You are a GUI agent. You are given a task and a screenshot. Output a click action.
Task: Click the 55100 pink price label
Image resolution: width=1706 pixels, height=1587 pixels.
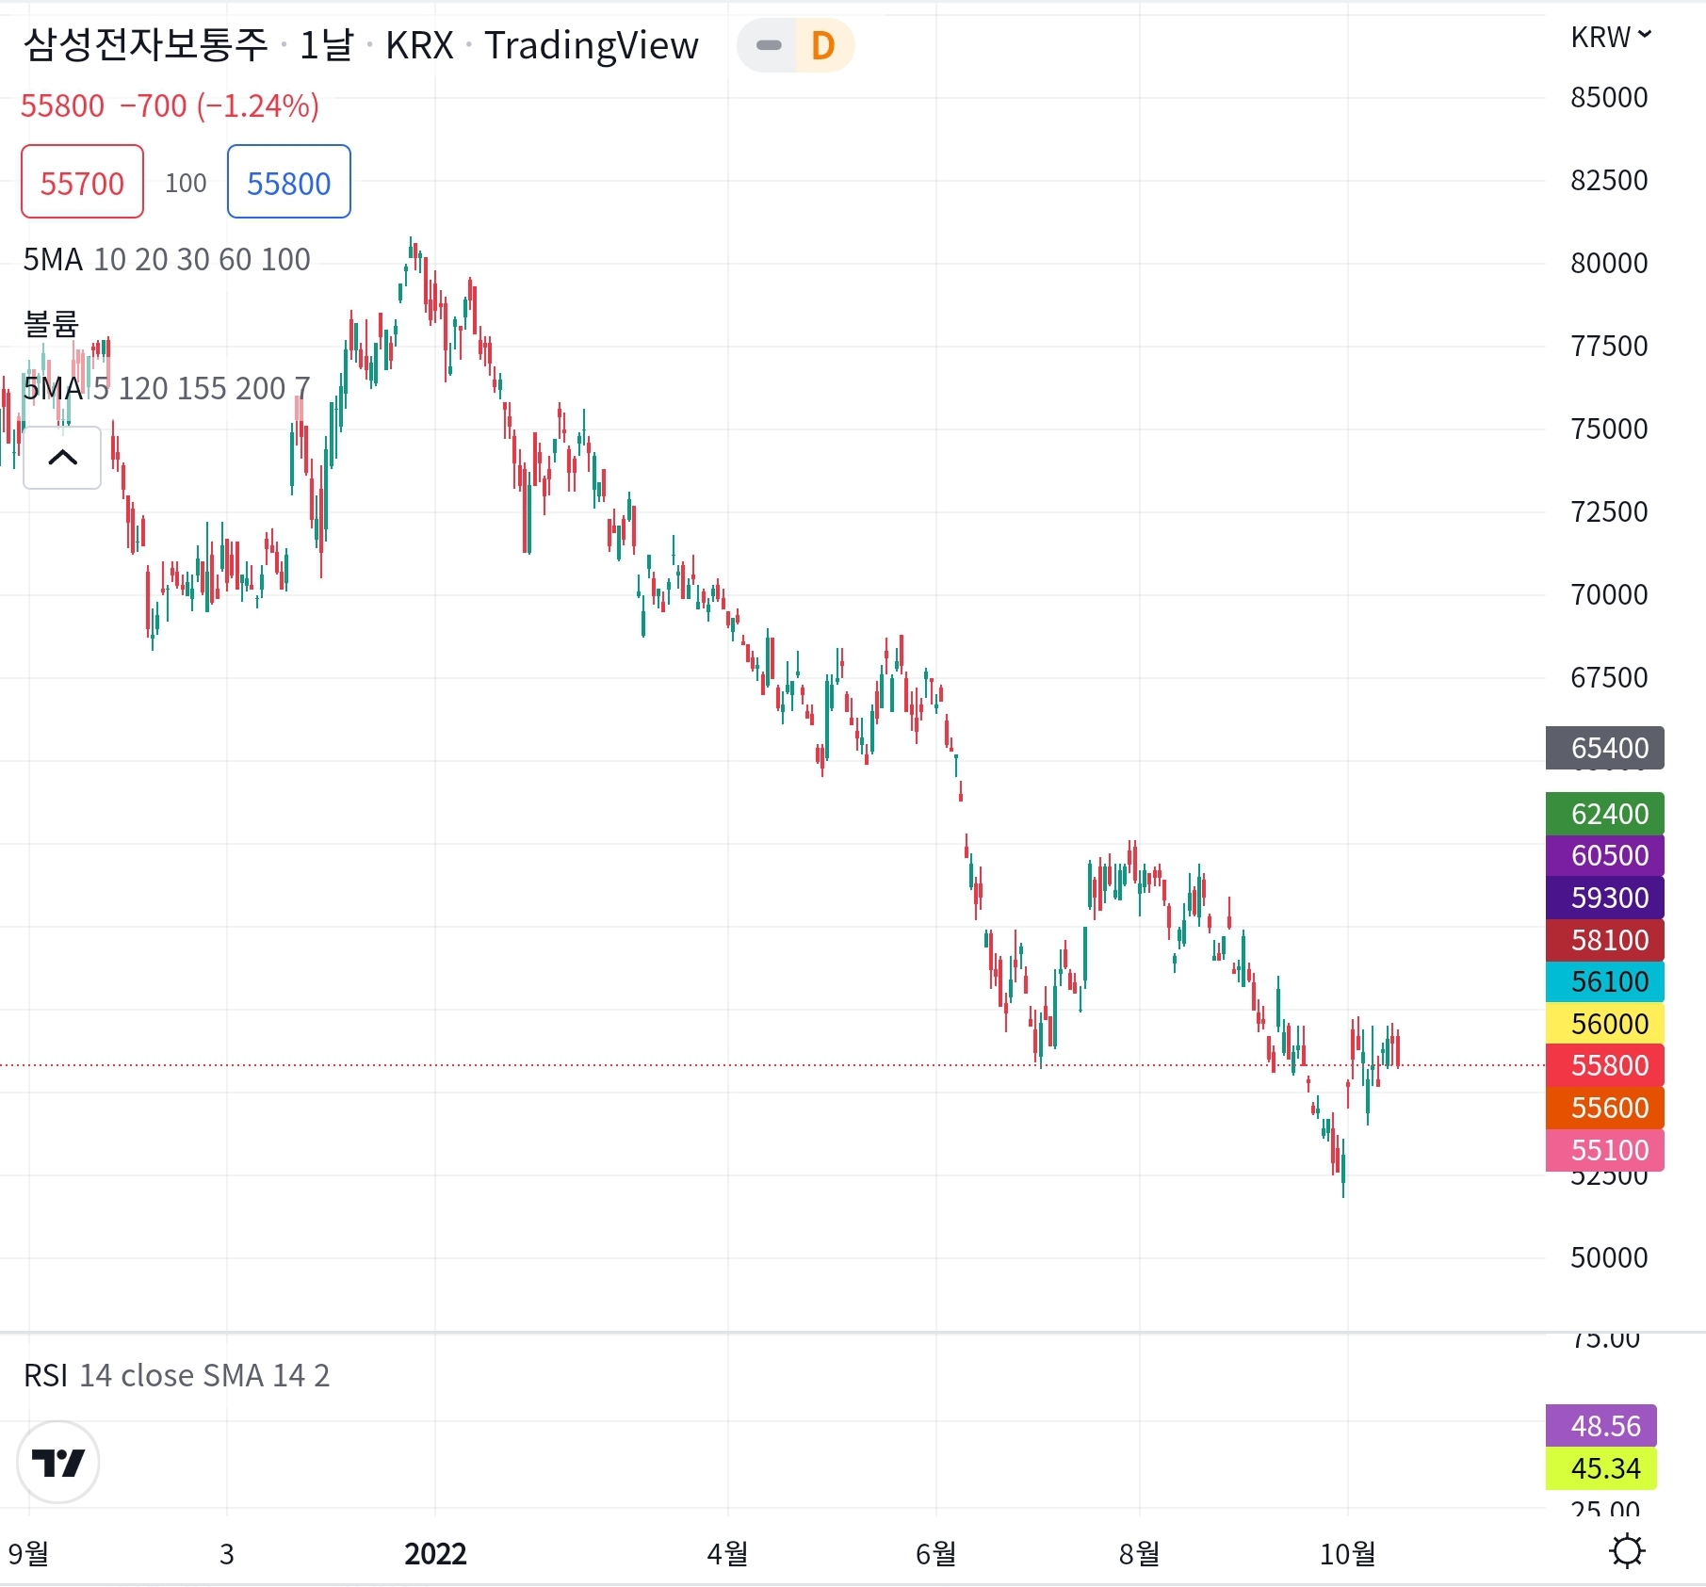(1605, 1150)
